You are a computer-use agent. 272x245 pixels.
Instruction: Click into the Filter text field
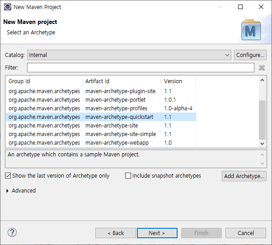[141, 68]
